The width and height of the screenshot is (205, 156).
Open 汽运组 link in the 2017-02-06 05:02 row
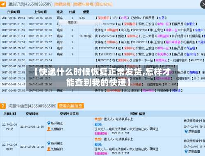pyautogui.click(x=191, y=48)
